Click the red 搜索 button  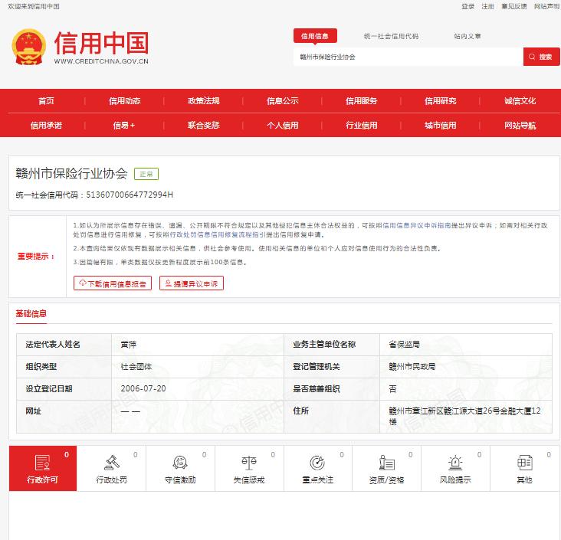[x=541, y=57]
